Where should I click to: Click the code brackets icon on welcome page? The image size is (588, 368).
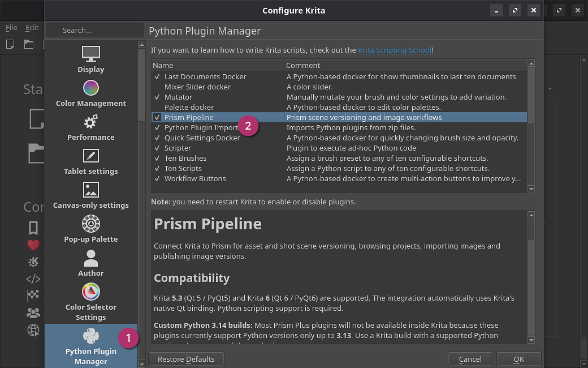(x=33, y=279)
